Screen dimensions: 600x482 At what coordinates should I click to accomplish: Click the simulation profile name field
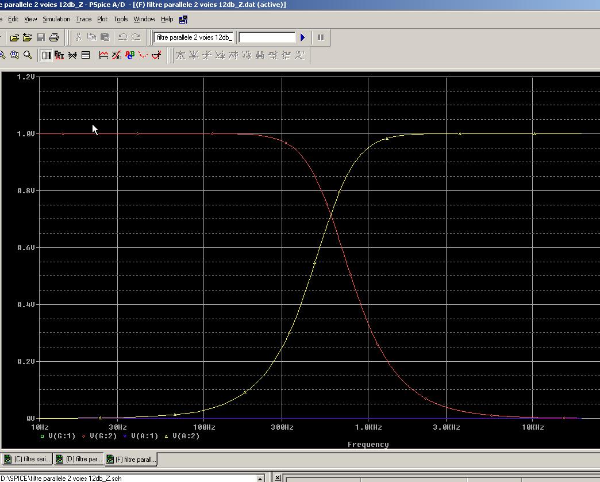[194, 37]
